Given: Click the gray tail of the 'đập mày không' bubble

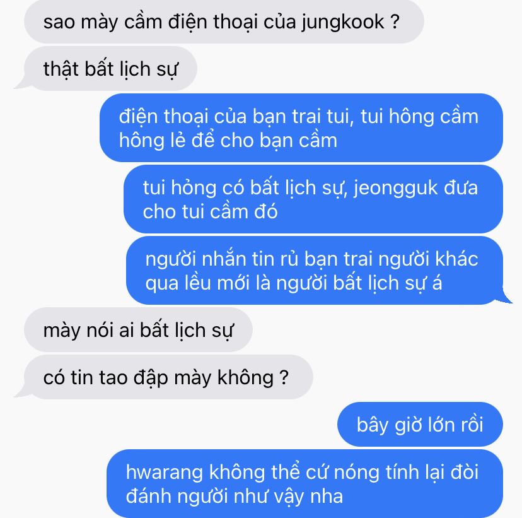Looking at the screenshot, I should pos(21,393).
